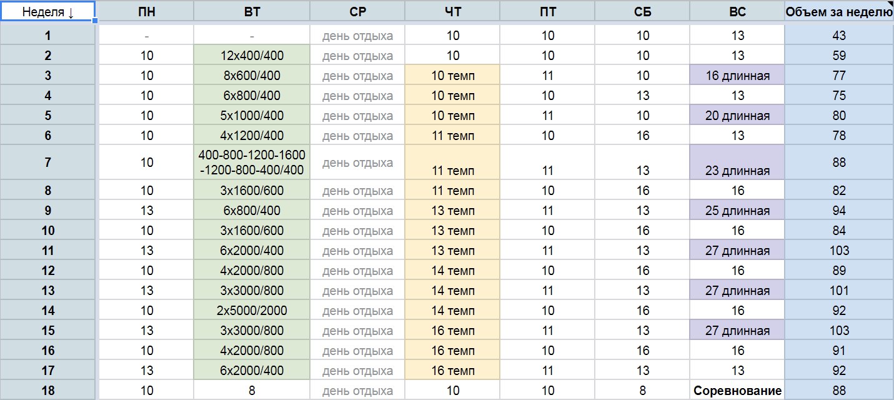This screenshot has height=400, width=894.
Task: Select week 11 weekly volume 103
Action: pos(839,250)
